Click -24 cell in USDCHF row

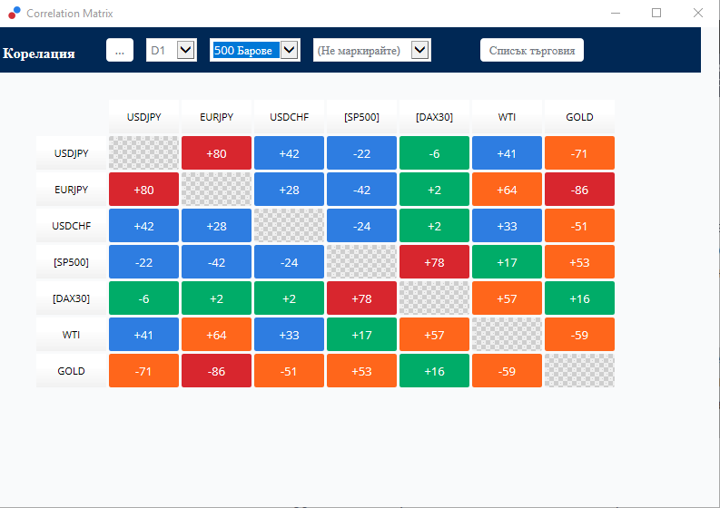[361, 226]
